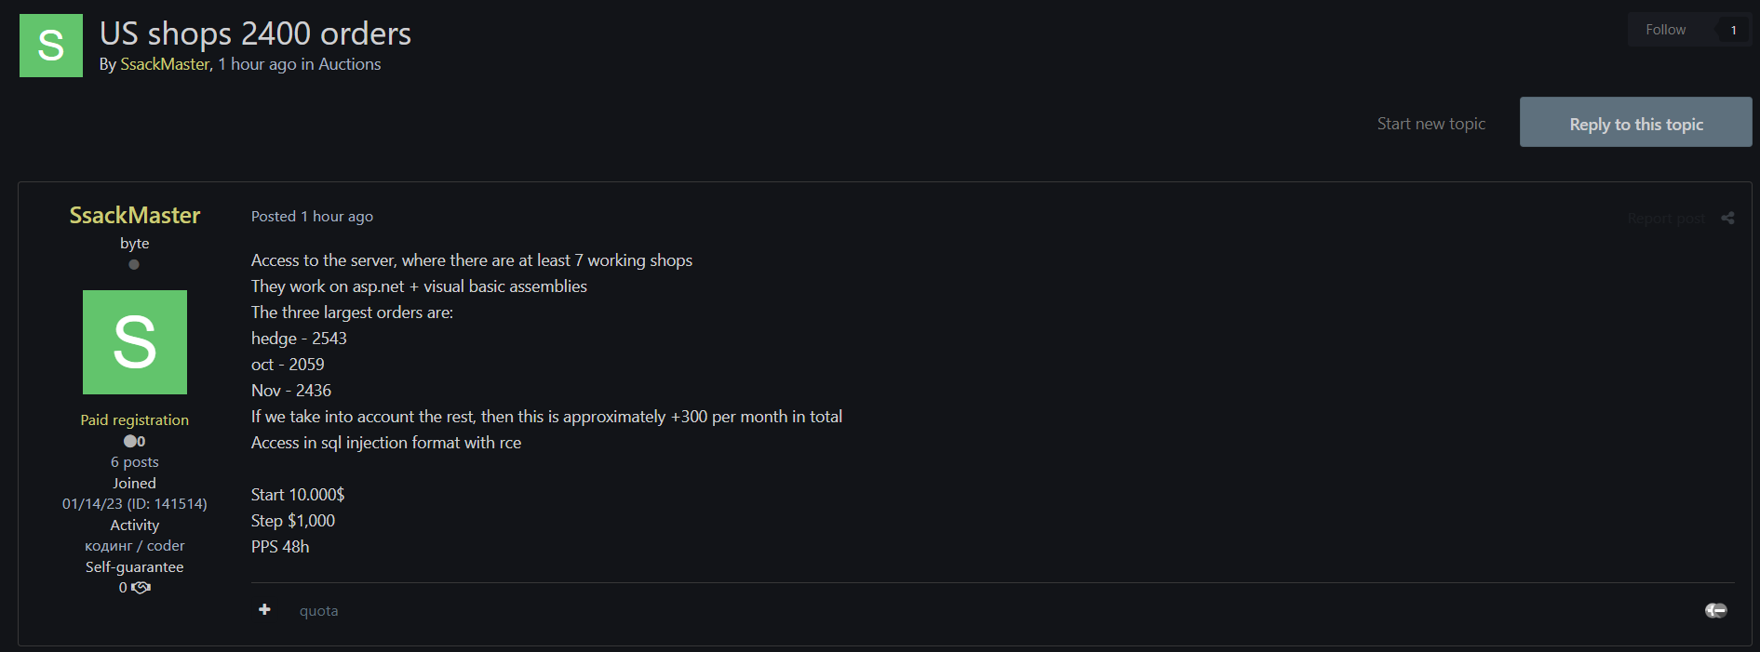Open the plus/minus reaction icon at post bottom-right

(1715, 610)
